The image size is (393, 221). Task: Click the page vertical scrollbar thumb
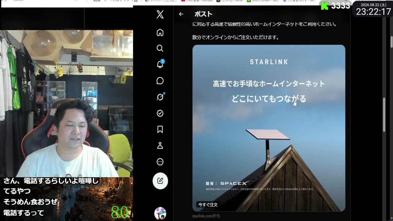pyautogui.click(x=384, y=114)
